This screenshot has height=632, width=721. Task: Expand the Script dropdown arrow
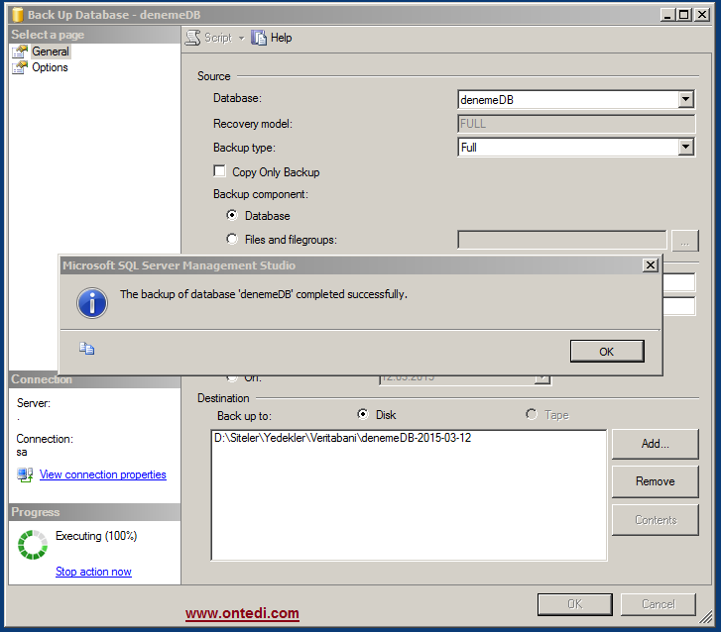click(x=241, y=38)
